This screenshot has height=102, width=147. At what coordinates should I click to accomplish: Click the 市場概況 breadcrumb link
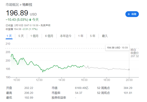[x=12, y=5]
